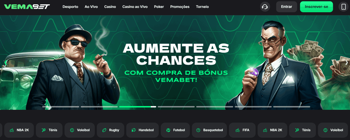Open the Torneio page

click(x=202, y=7)
